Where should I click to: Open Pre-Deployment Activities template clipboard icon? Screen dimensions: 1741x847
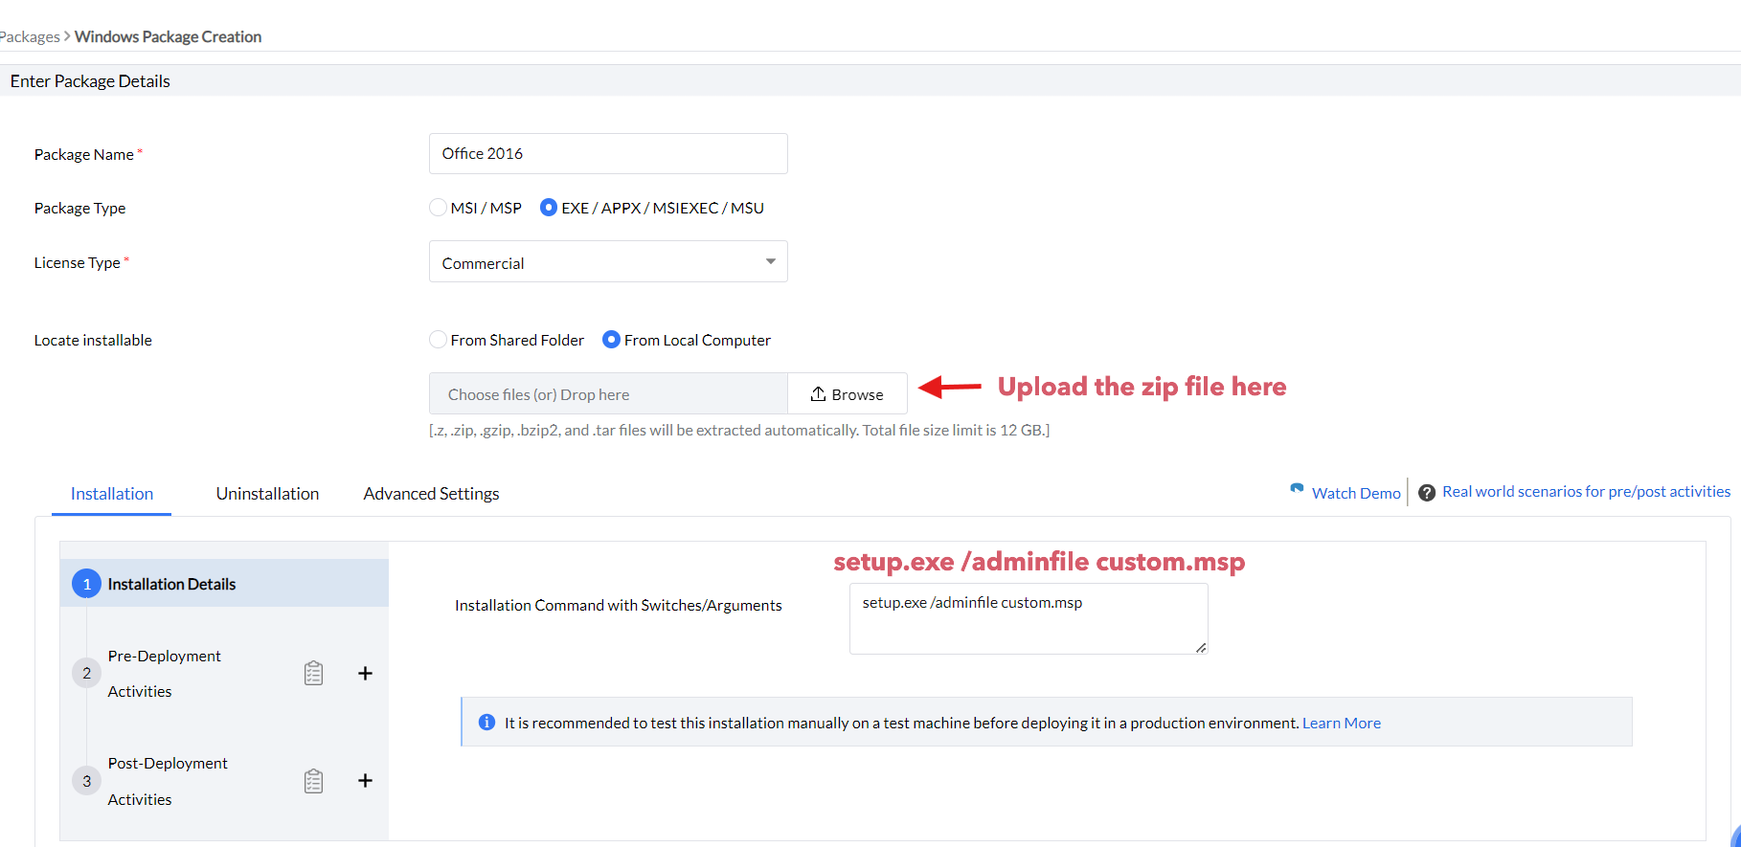pyautogui.click(x=313, y=674)
